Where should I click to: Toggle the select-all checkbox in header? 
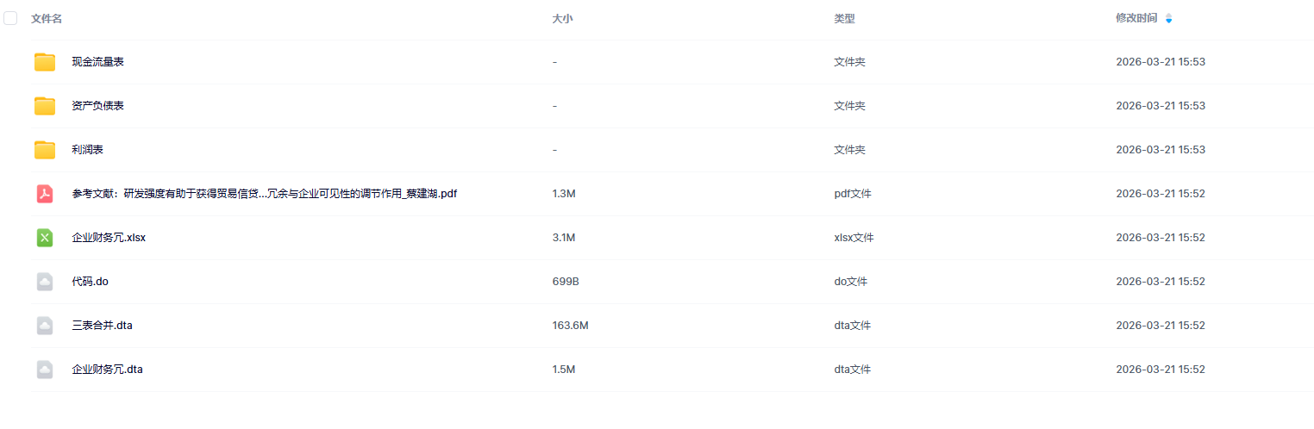coord(11,18)
